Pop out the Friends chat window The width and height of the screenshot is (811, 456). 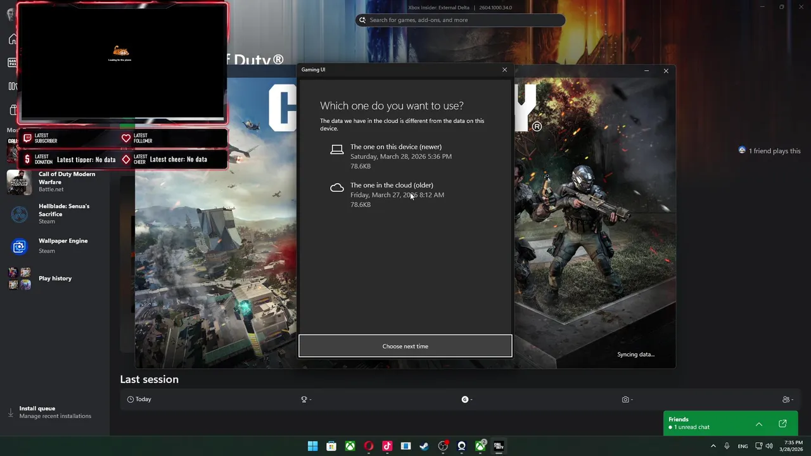click(x=782, y=424)
